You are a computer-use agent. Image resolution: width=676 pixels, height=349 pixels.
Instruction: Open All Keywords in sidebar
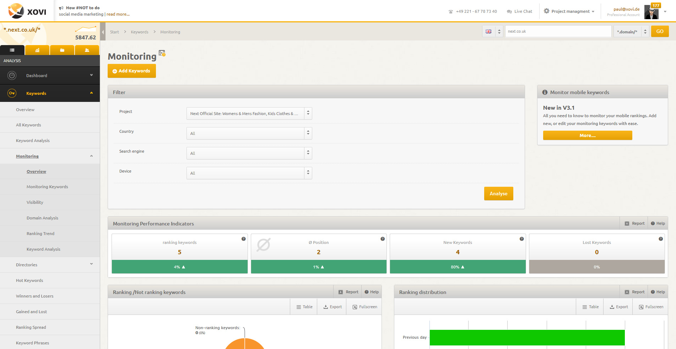pos(28,125)
